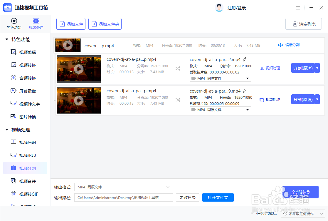Play the coverr-...p.mp4 header thumbnail
The height and width of the screenshot is (221, 328).
click(68, 45)
